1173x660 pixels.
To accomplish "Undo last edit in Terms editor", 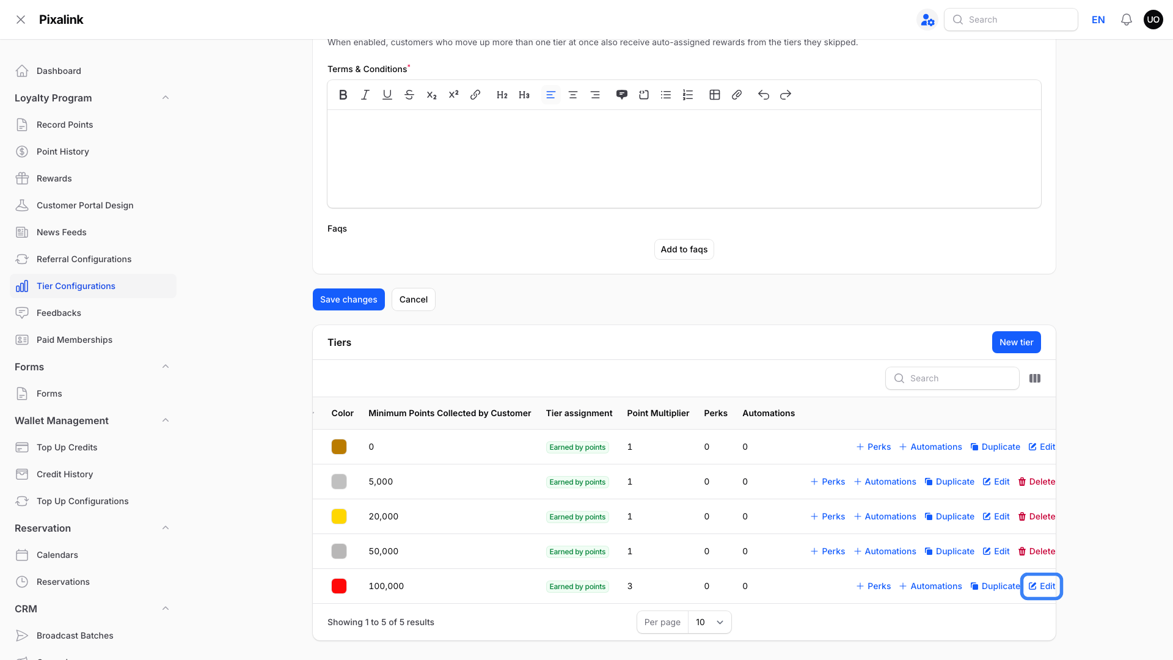I will (x=763, y=95).
